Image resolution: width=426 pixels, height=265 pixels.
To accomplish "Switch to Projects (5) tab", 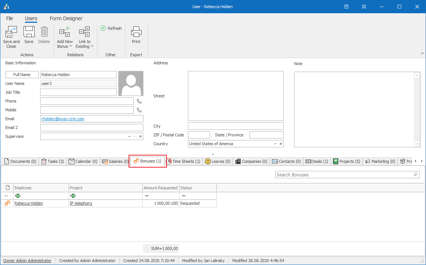I will click(x=346, y=161).
